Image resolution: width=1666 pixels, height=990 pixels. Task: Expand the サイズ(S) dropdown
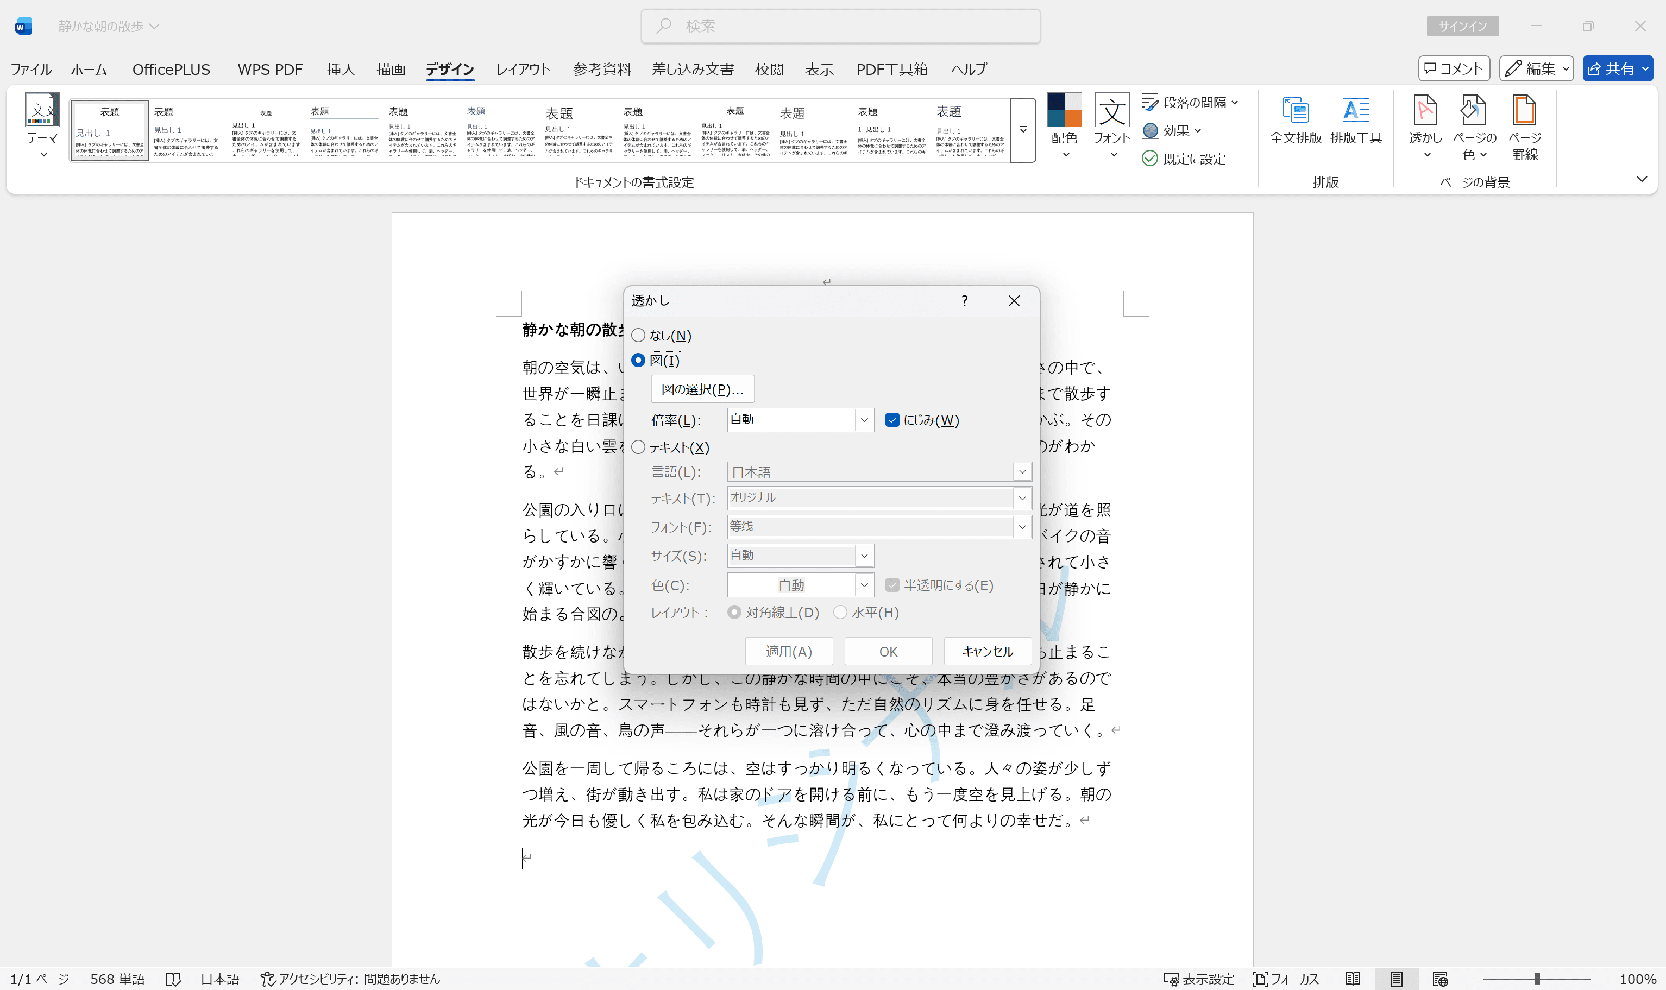click(865, 555)
